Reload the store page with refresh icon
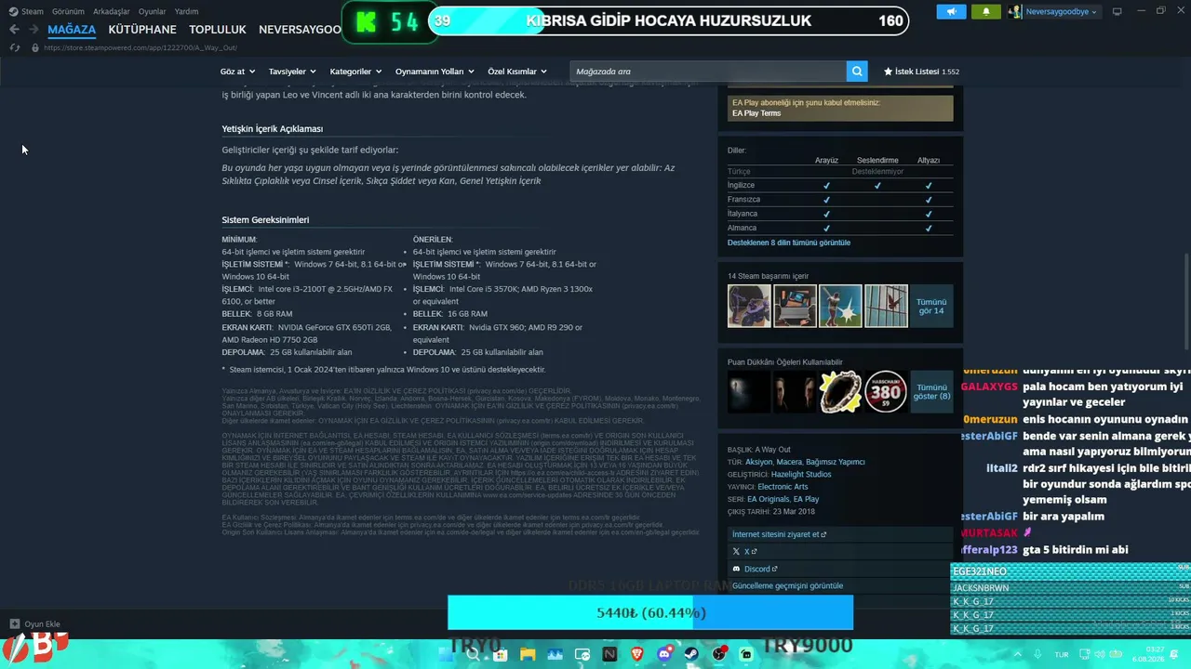Screen dimensions: 1191x669 (15, 47)
